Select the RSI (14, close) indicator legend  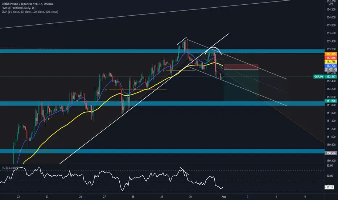click(9, 168)
